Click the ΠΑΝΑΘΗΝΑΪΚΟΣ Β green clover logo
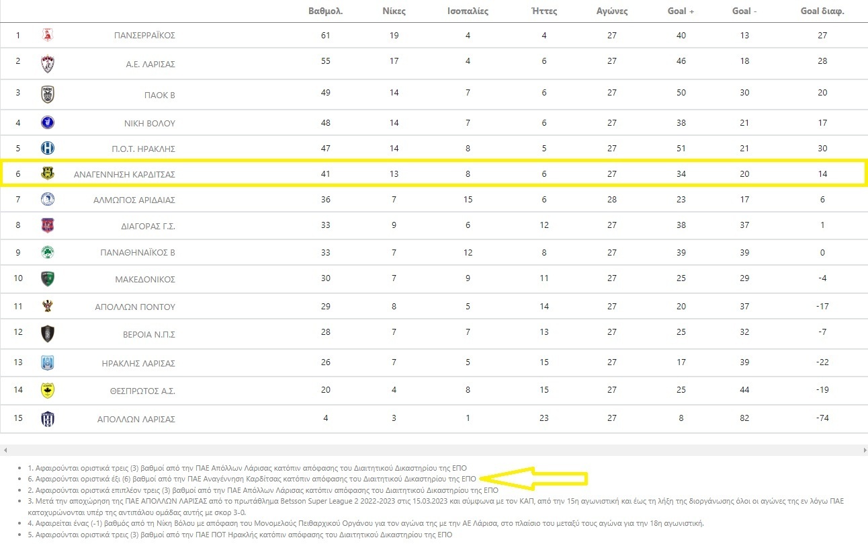Viewport: 868px width, 544px height. click(48, 253)
